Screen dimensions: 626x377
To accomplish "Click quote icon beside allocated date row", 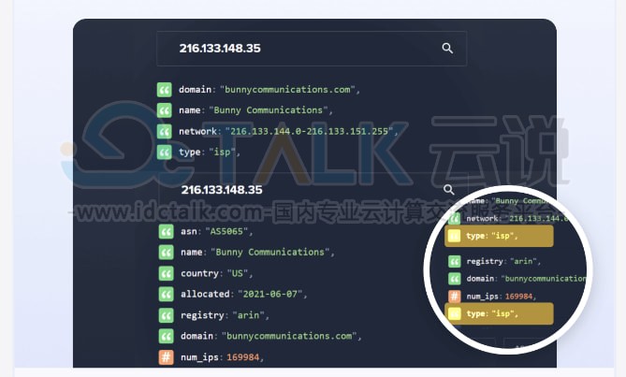I will coord(166,294).
